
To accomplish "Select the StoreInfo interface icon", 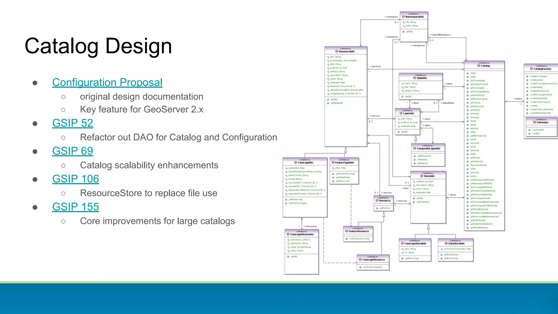I will tap(421, 176).
